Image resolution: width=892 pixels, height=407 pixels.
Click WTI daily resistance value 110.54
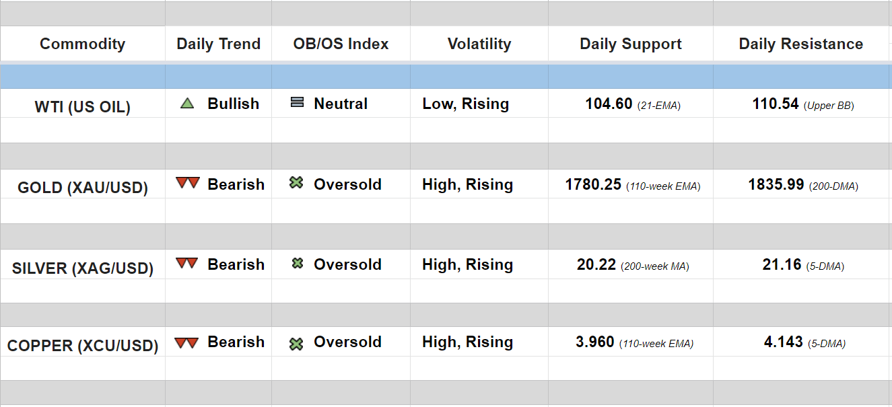tap(775, 104)
